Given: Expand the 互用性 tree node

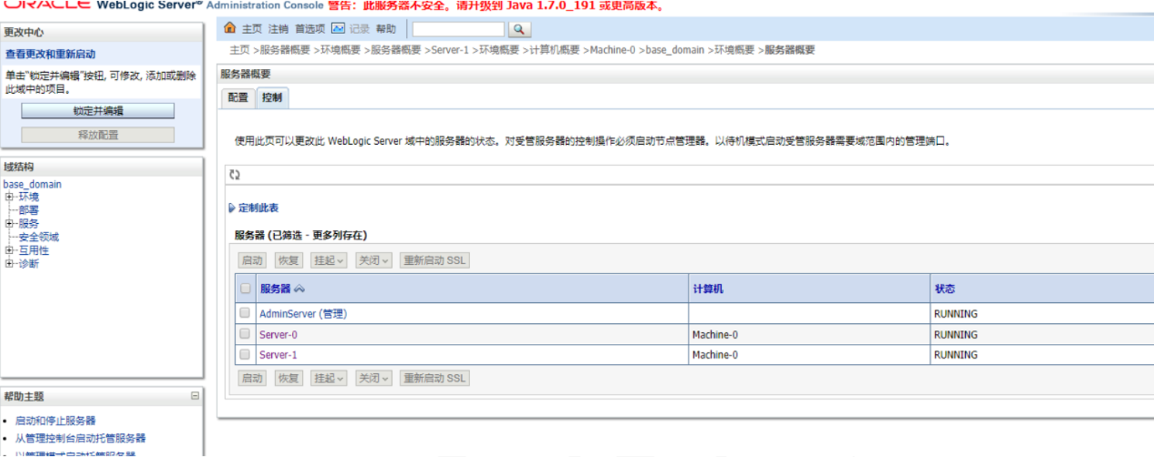Looking at the screenshot, I should point(9,250).
